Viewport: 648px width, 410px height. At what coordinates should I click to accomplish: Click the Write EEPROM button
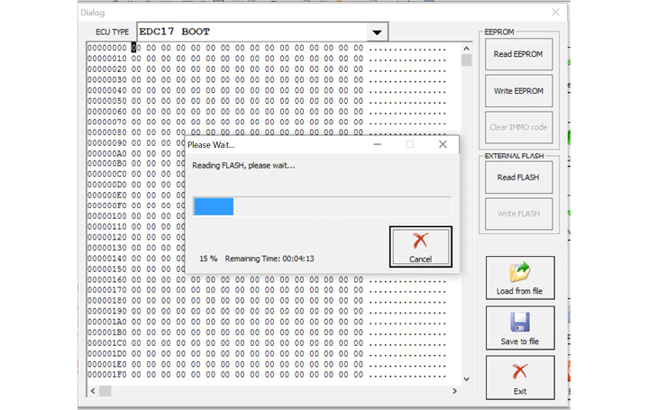(518, 91)
